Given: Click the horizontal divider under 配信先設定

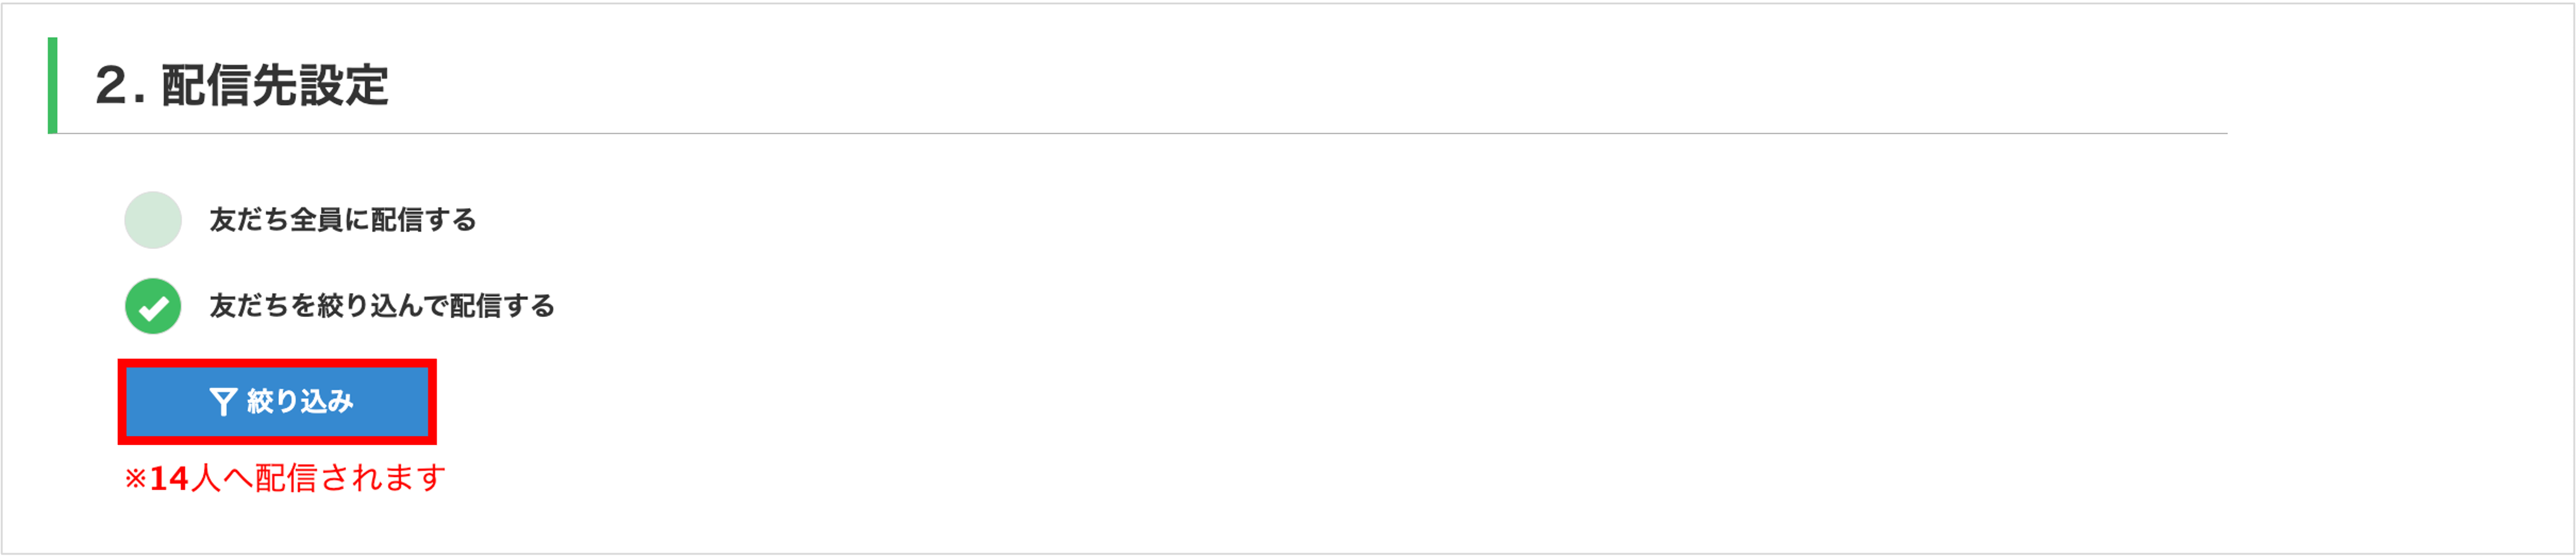Looking at the screenshot, I should pos(1200,133).
